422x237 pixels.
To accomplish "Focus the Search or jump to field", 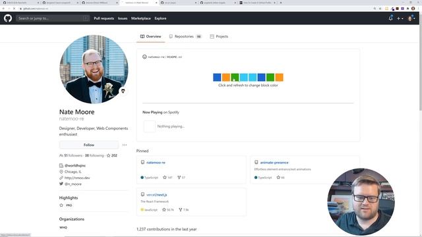I will 53,18.
